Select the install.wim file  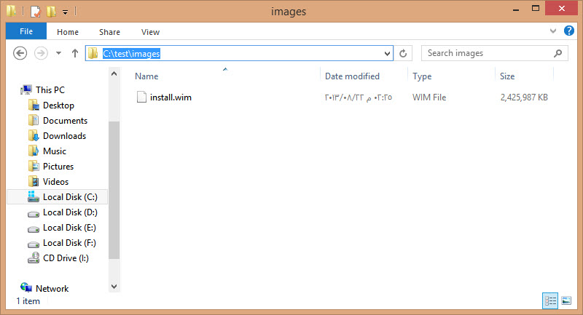click(x=171, y=97)
